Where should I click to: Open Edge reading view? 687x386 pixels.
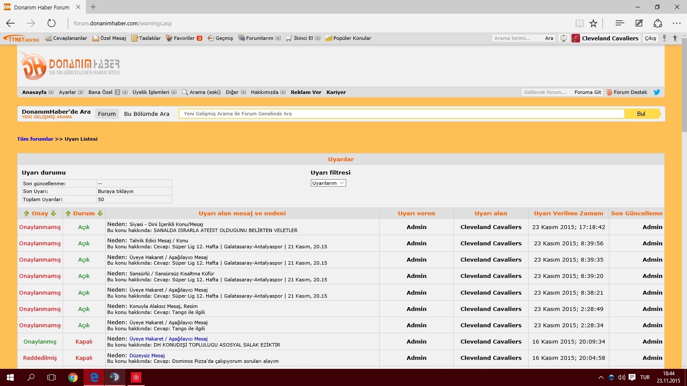[579, 23]
